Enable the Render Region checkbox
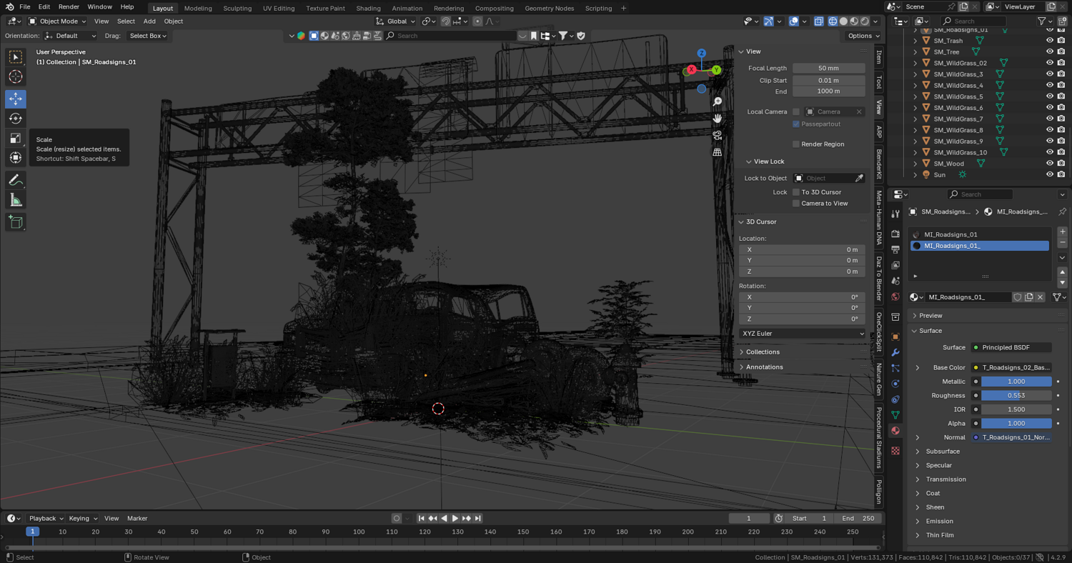 [796, 144]
